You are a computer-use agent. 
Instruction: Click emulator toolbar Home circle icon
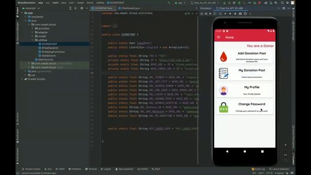click(x=230, y=14)
